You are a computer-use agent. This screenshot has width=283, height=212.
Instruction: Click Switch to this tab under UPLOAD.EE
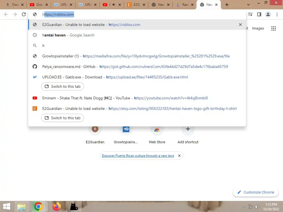(x=62, y=86)
